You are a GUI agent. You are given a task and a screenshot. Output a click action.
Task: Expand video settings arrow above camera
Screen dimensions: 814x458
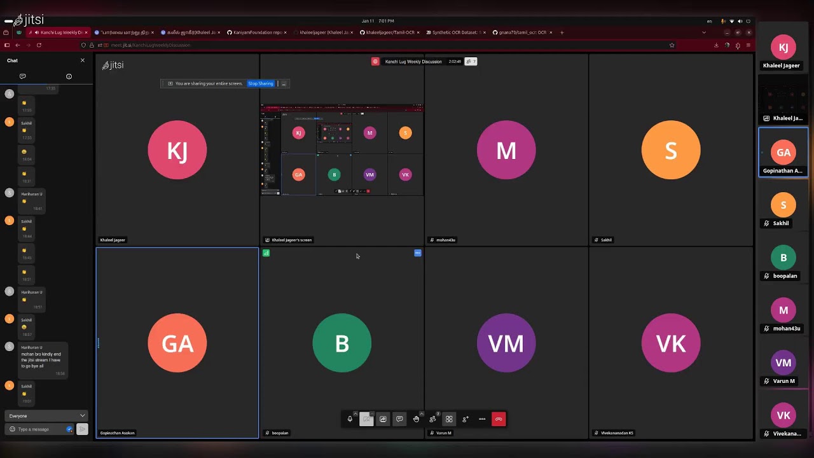tap(372, 413)
